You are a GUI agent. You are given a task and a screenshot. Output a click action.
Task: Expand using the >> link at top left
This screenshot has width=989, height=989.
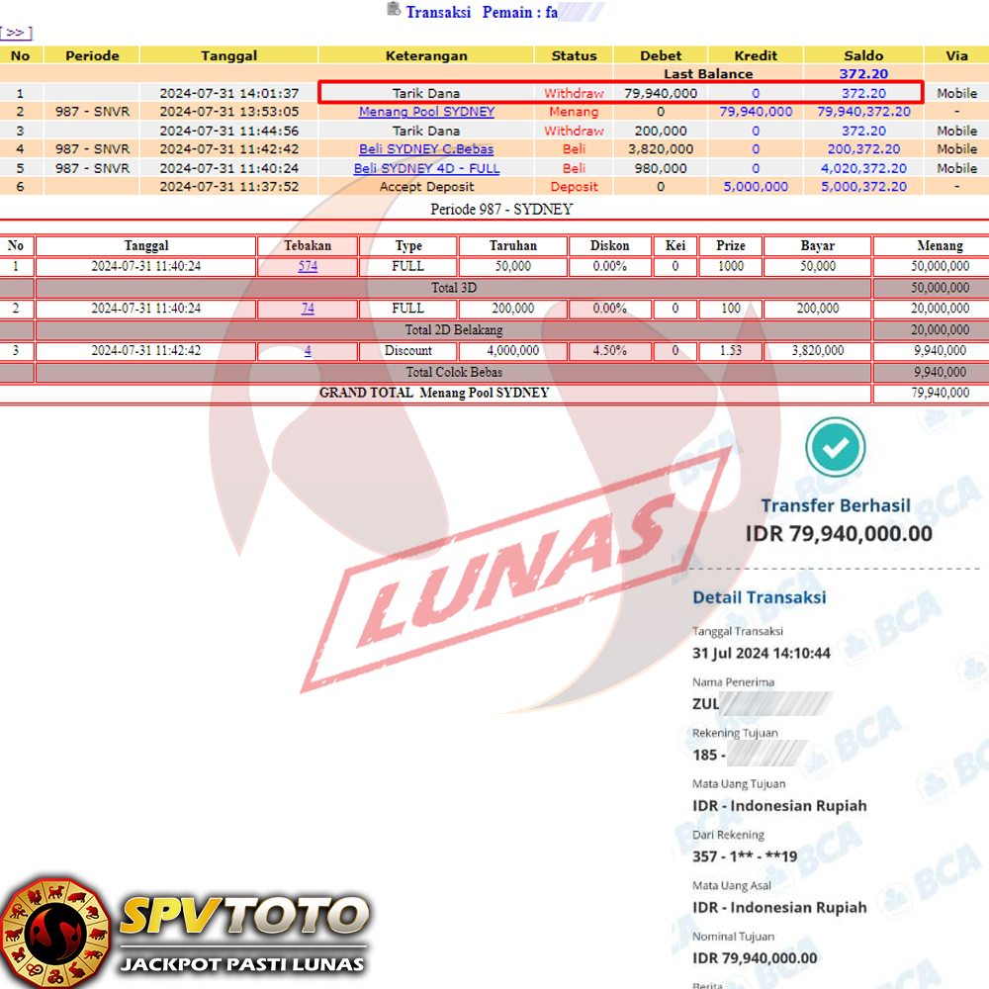point(16,33)
